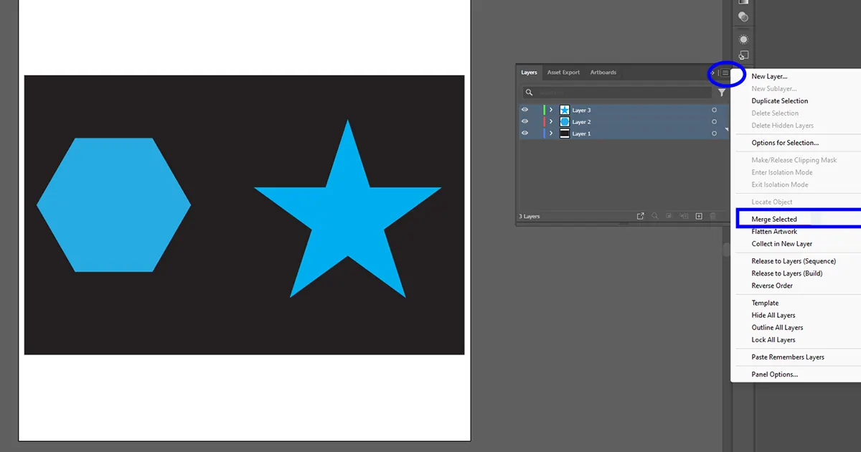Open the layer filter funnel icon
861x452 pixels.
tap(722, 92)
